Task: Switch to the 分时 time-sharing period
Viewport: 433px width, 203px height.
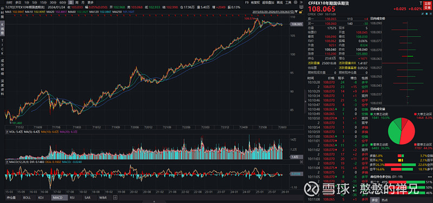Action: 9,2
